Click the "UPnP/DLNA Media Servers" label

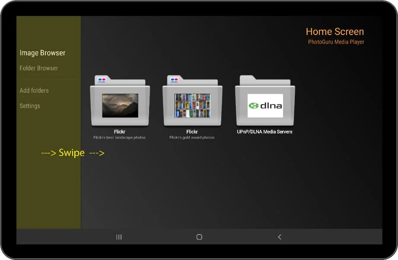click(264, 132)
